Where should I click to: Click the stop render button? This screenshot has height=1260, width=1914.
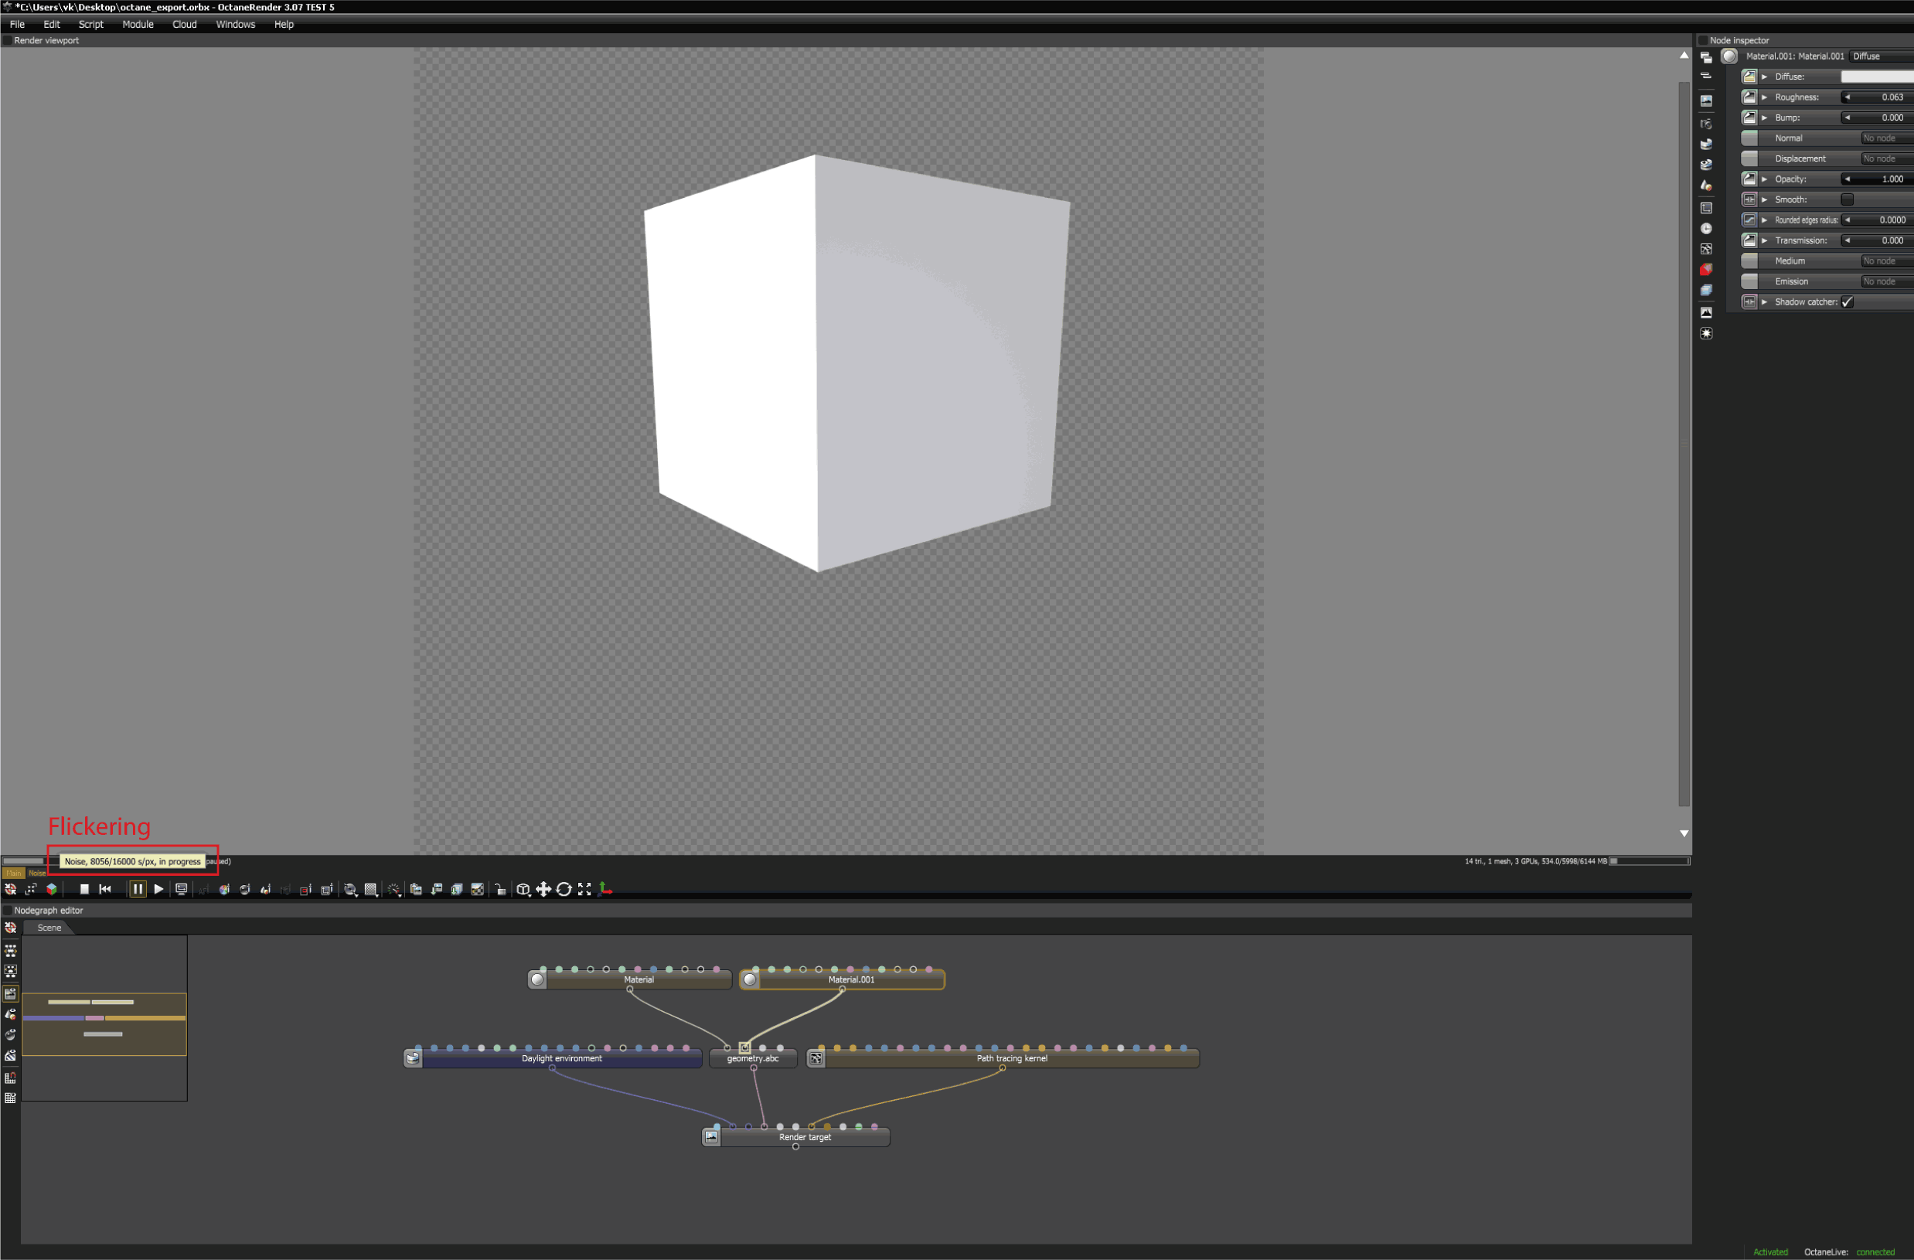pos(84,889)
